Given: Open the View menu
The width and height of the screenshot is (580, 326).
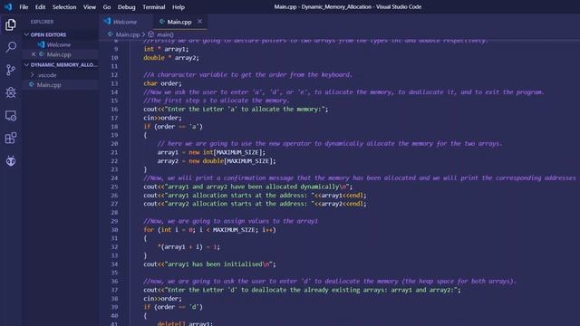Looking at the screenshot, I should [x=89, y=7].
